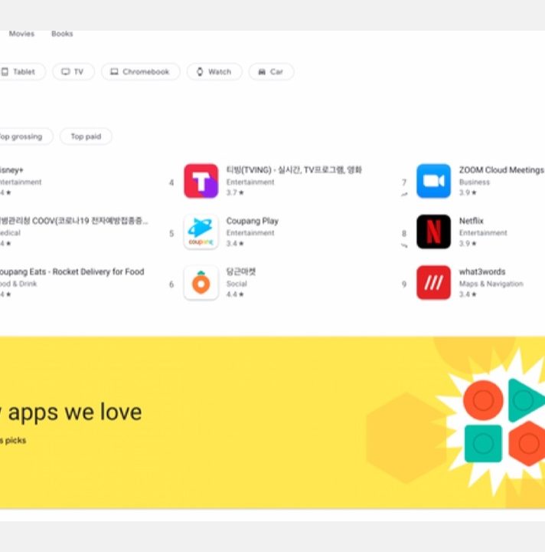545x552 pixels.
Task: Select the Tablet device filter chip
Action: pos(21,72)
